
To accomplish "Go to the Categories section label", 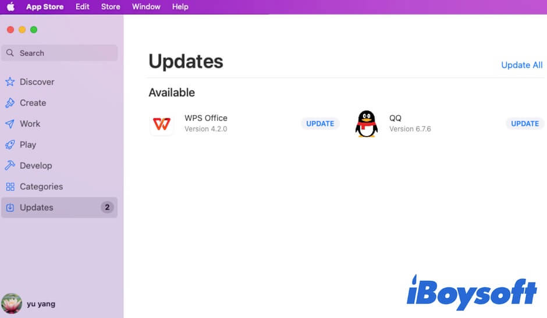I will (x=41, y=187).
